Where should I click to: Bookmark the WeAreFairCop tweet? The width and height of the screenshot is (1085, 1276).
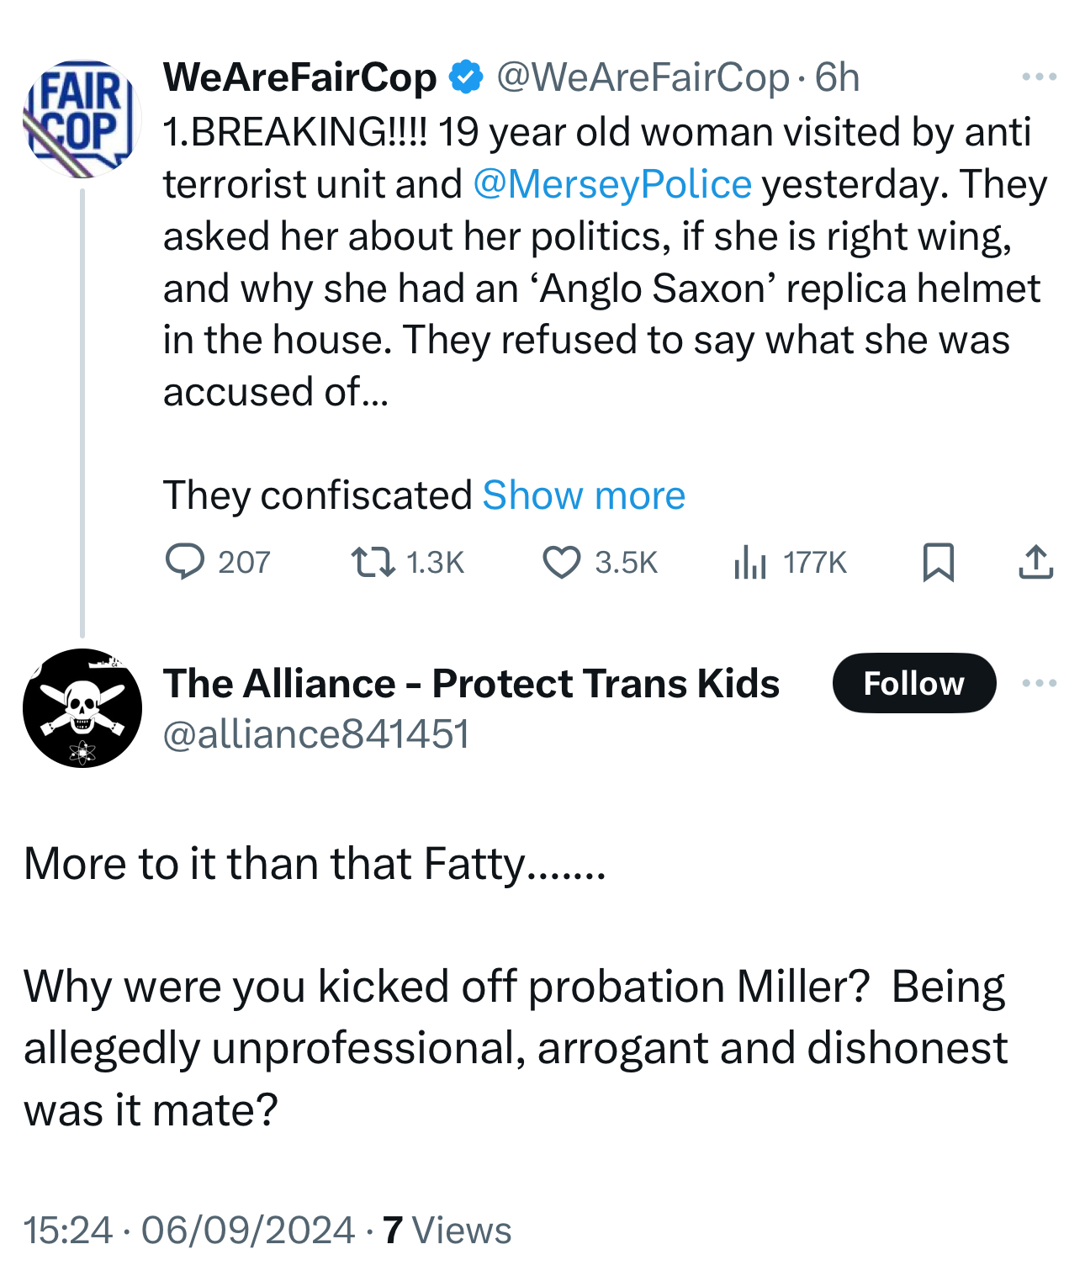(938, 562)
